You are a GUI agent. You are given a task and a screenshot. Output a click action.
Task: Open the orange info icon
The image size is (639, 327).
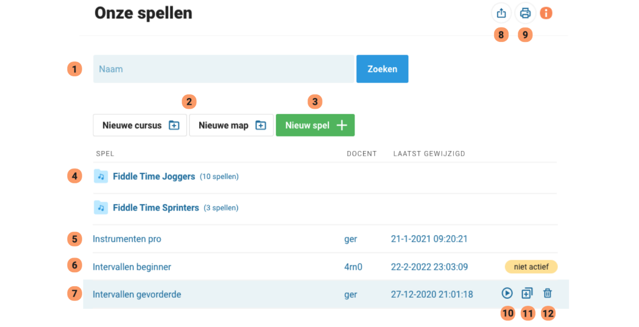pyautogui.click(x=546, y=13)
